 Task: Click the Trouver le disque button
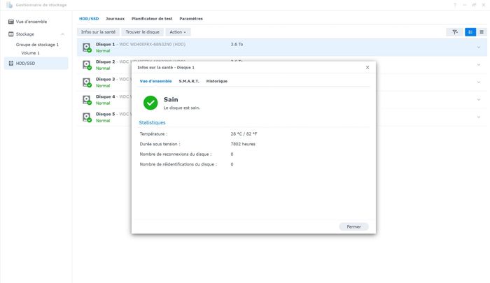tap(142, 32)
